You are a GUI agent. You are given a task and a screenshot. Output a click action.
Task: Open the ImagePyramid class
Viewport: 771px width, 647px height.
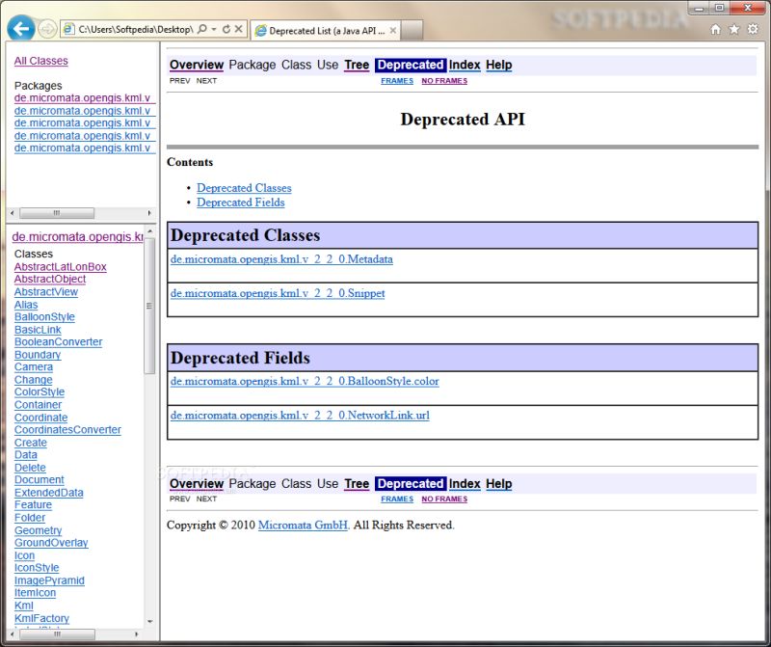49,580
